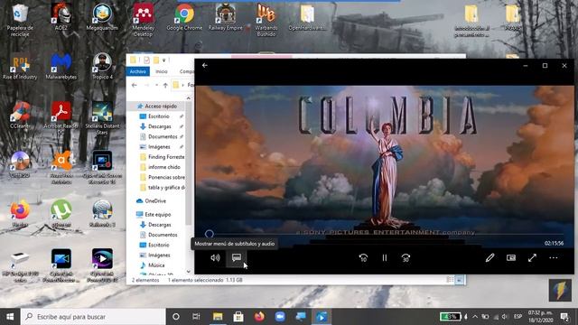Open Railway Empire desktop shortcut
Screen dimensions: 578x325
point(225,17)
